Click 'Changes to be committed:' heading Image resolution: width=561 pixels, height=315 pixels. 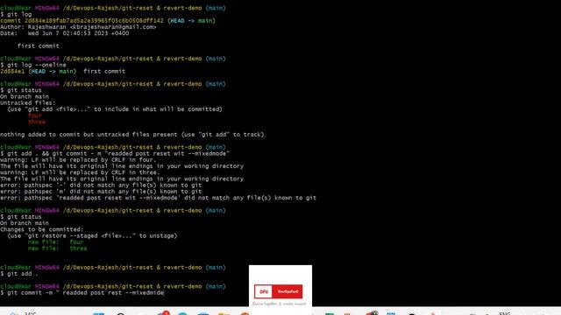click(x=41, y=229)
